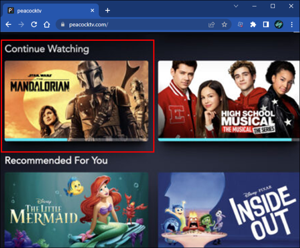Click the Recommended For You heading

coord(56,160)
